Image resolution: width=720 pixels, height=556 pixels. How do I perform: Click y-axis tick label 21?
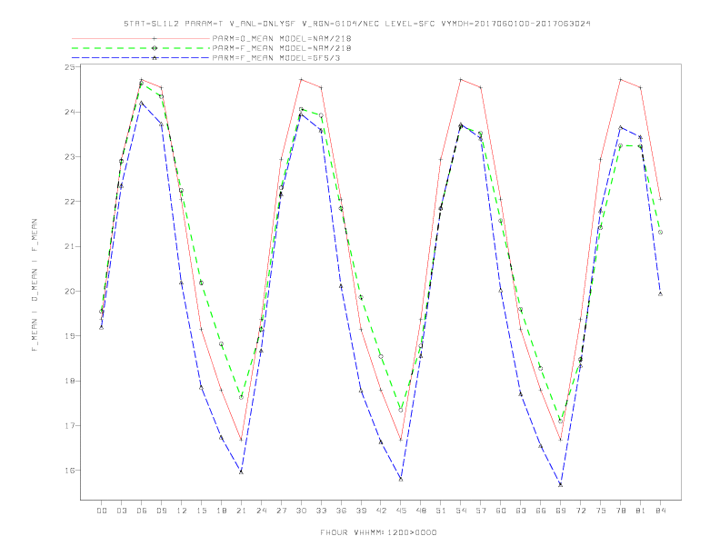69,246
